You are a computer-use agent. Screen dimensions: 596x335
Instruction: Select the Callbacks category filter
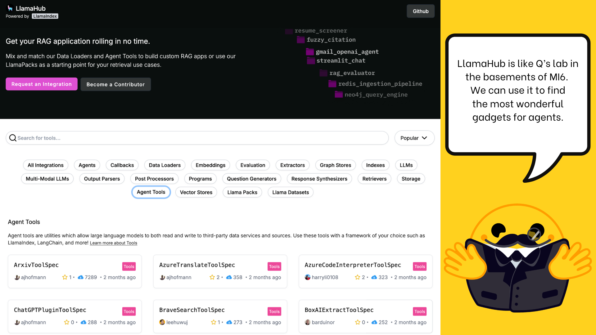point(122,165)
